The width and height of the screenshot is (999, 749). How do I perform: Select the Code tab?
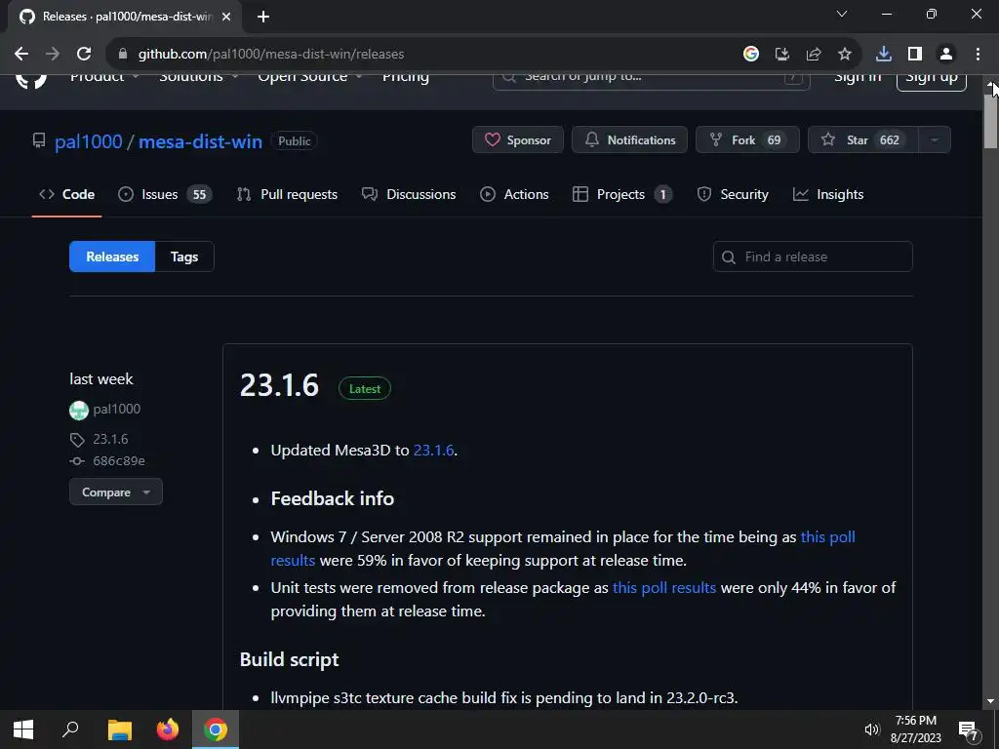67,194
